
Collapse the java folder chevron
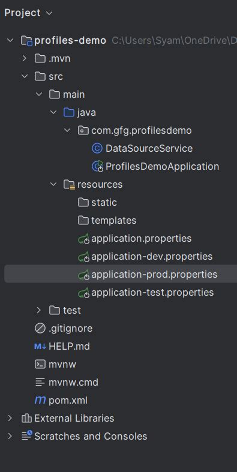pyautogui.click(x=53, y=113)
